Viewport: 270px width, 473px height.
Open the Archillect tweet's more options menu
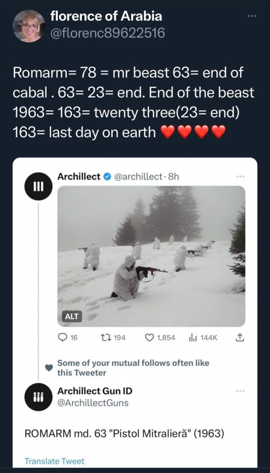coord(239,176)
